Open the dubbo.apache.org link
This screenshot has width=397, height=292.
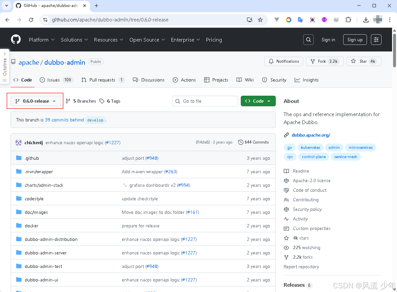tap(311, 135)
